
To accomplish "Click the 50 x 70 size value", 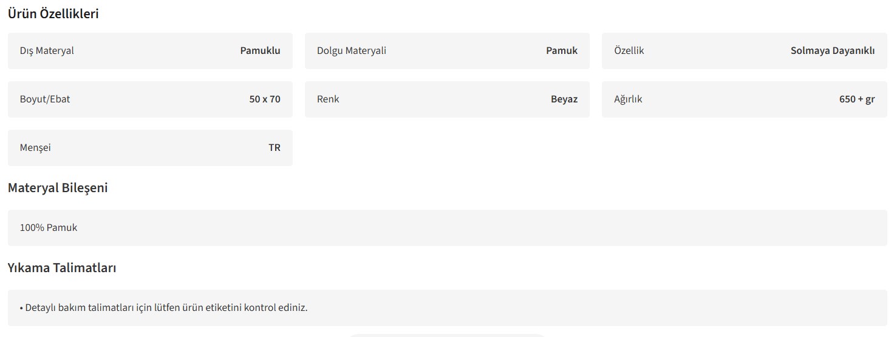I will tap(265, 99).
